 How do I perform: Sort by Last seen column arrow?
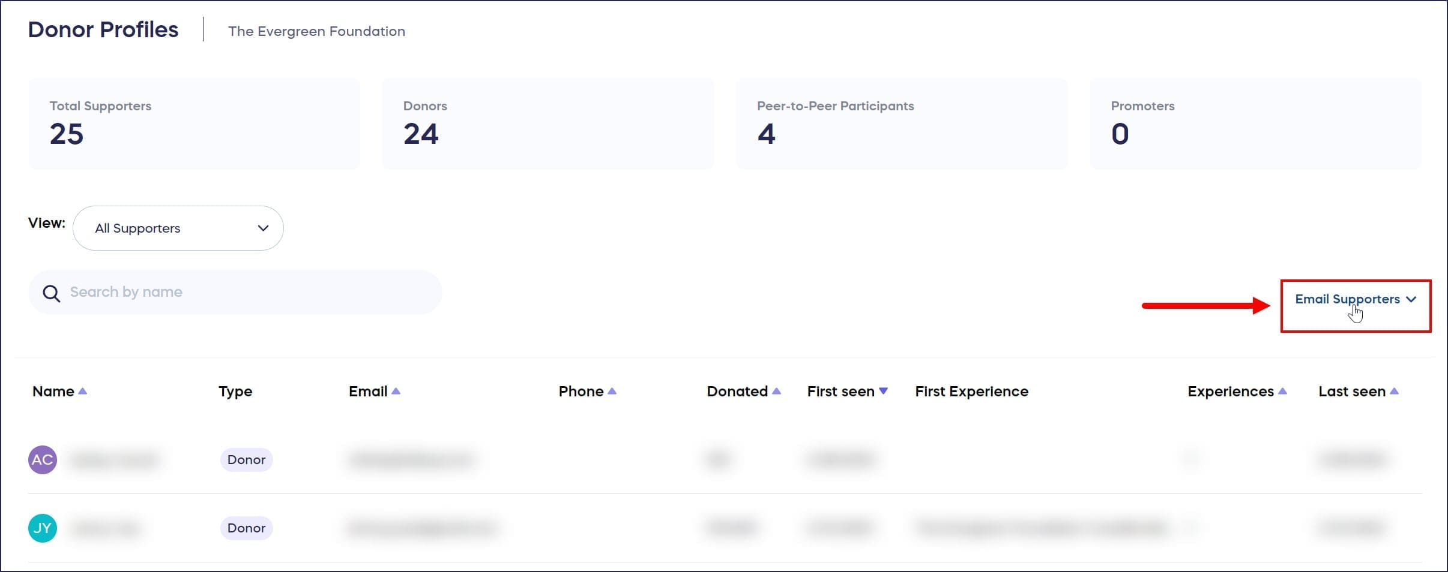tap(1394, 391)
